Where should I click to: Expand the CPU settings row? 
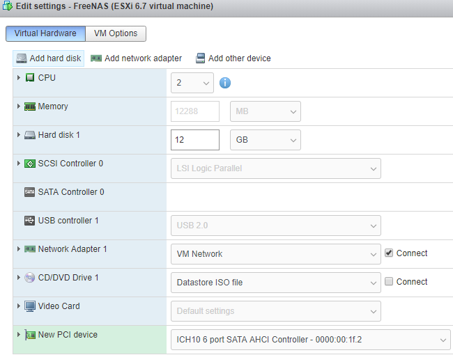pos(19,78)
